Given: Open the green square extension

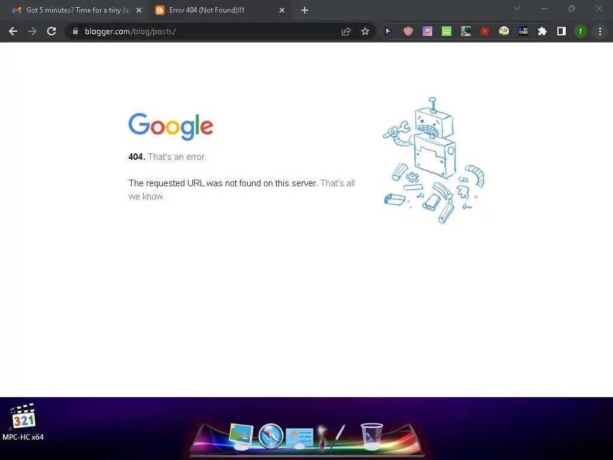Looking at the screenshot, I should [447, 31].
